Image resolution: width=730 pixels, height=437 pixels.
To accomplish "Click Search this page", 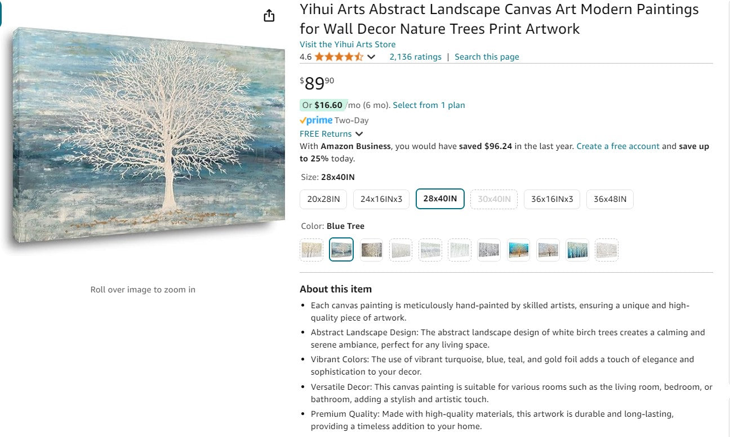I will pos(487,56).
